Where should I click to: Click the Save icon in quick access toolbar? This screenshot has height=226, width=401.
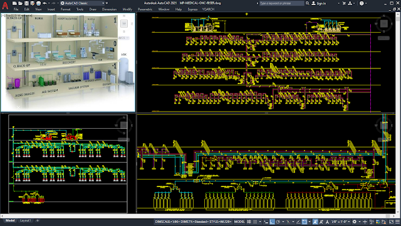tap(26, 3)
